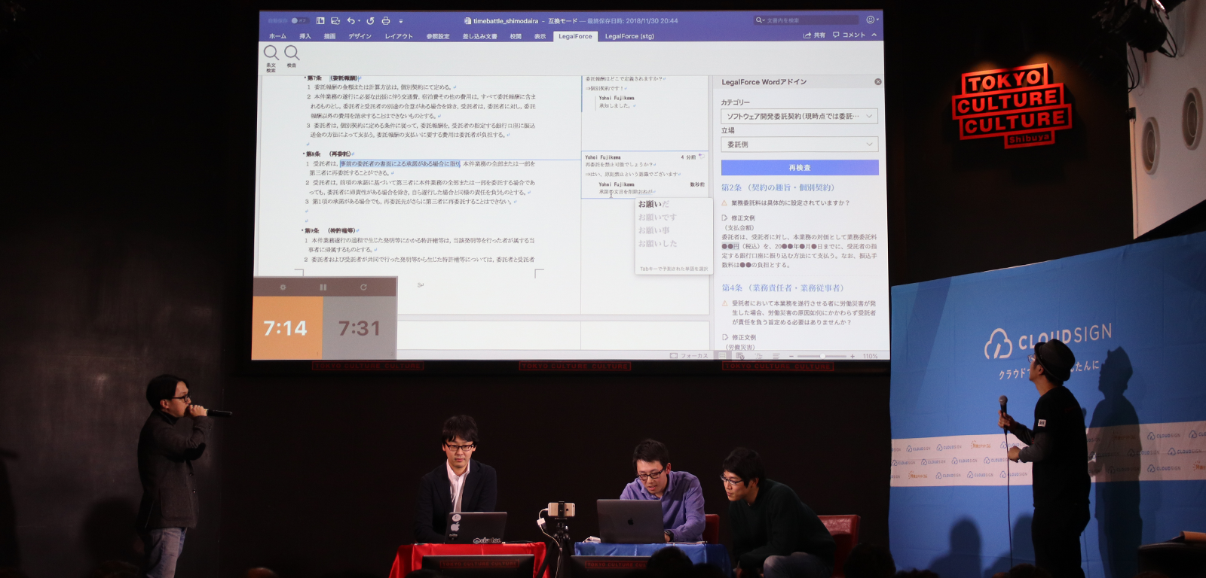Collapse the ribbon with the chevron arrow
This screenshot has height=578, width=1206.
(x=874, y=35)
